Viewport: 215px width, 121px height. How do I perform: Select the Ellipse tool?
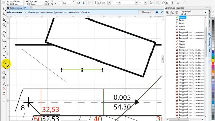[x=4, y=45]
